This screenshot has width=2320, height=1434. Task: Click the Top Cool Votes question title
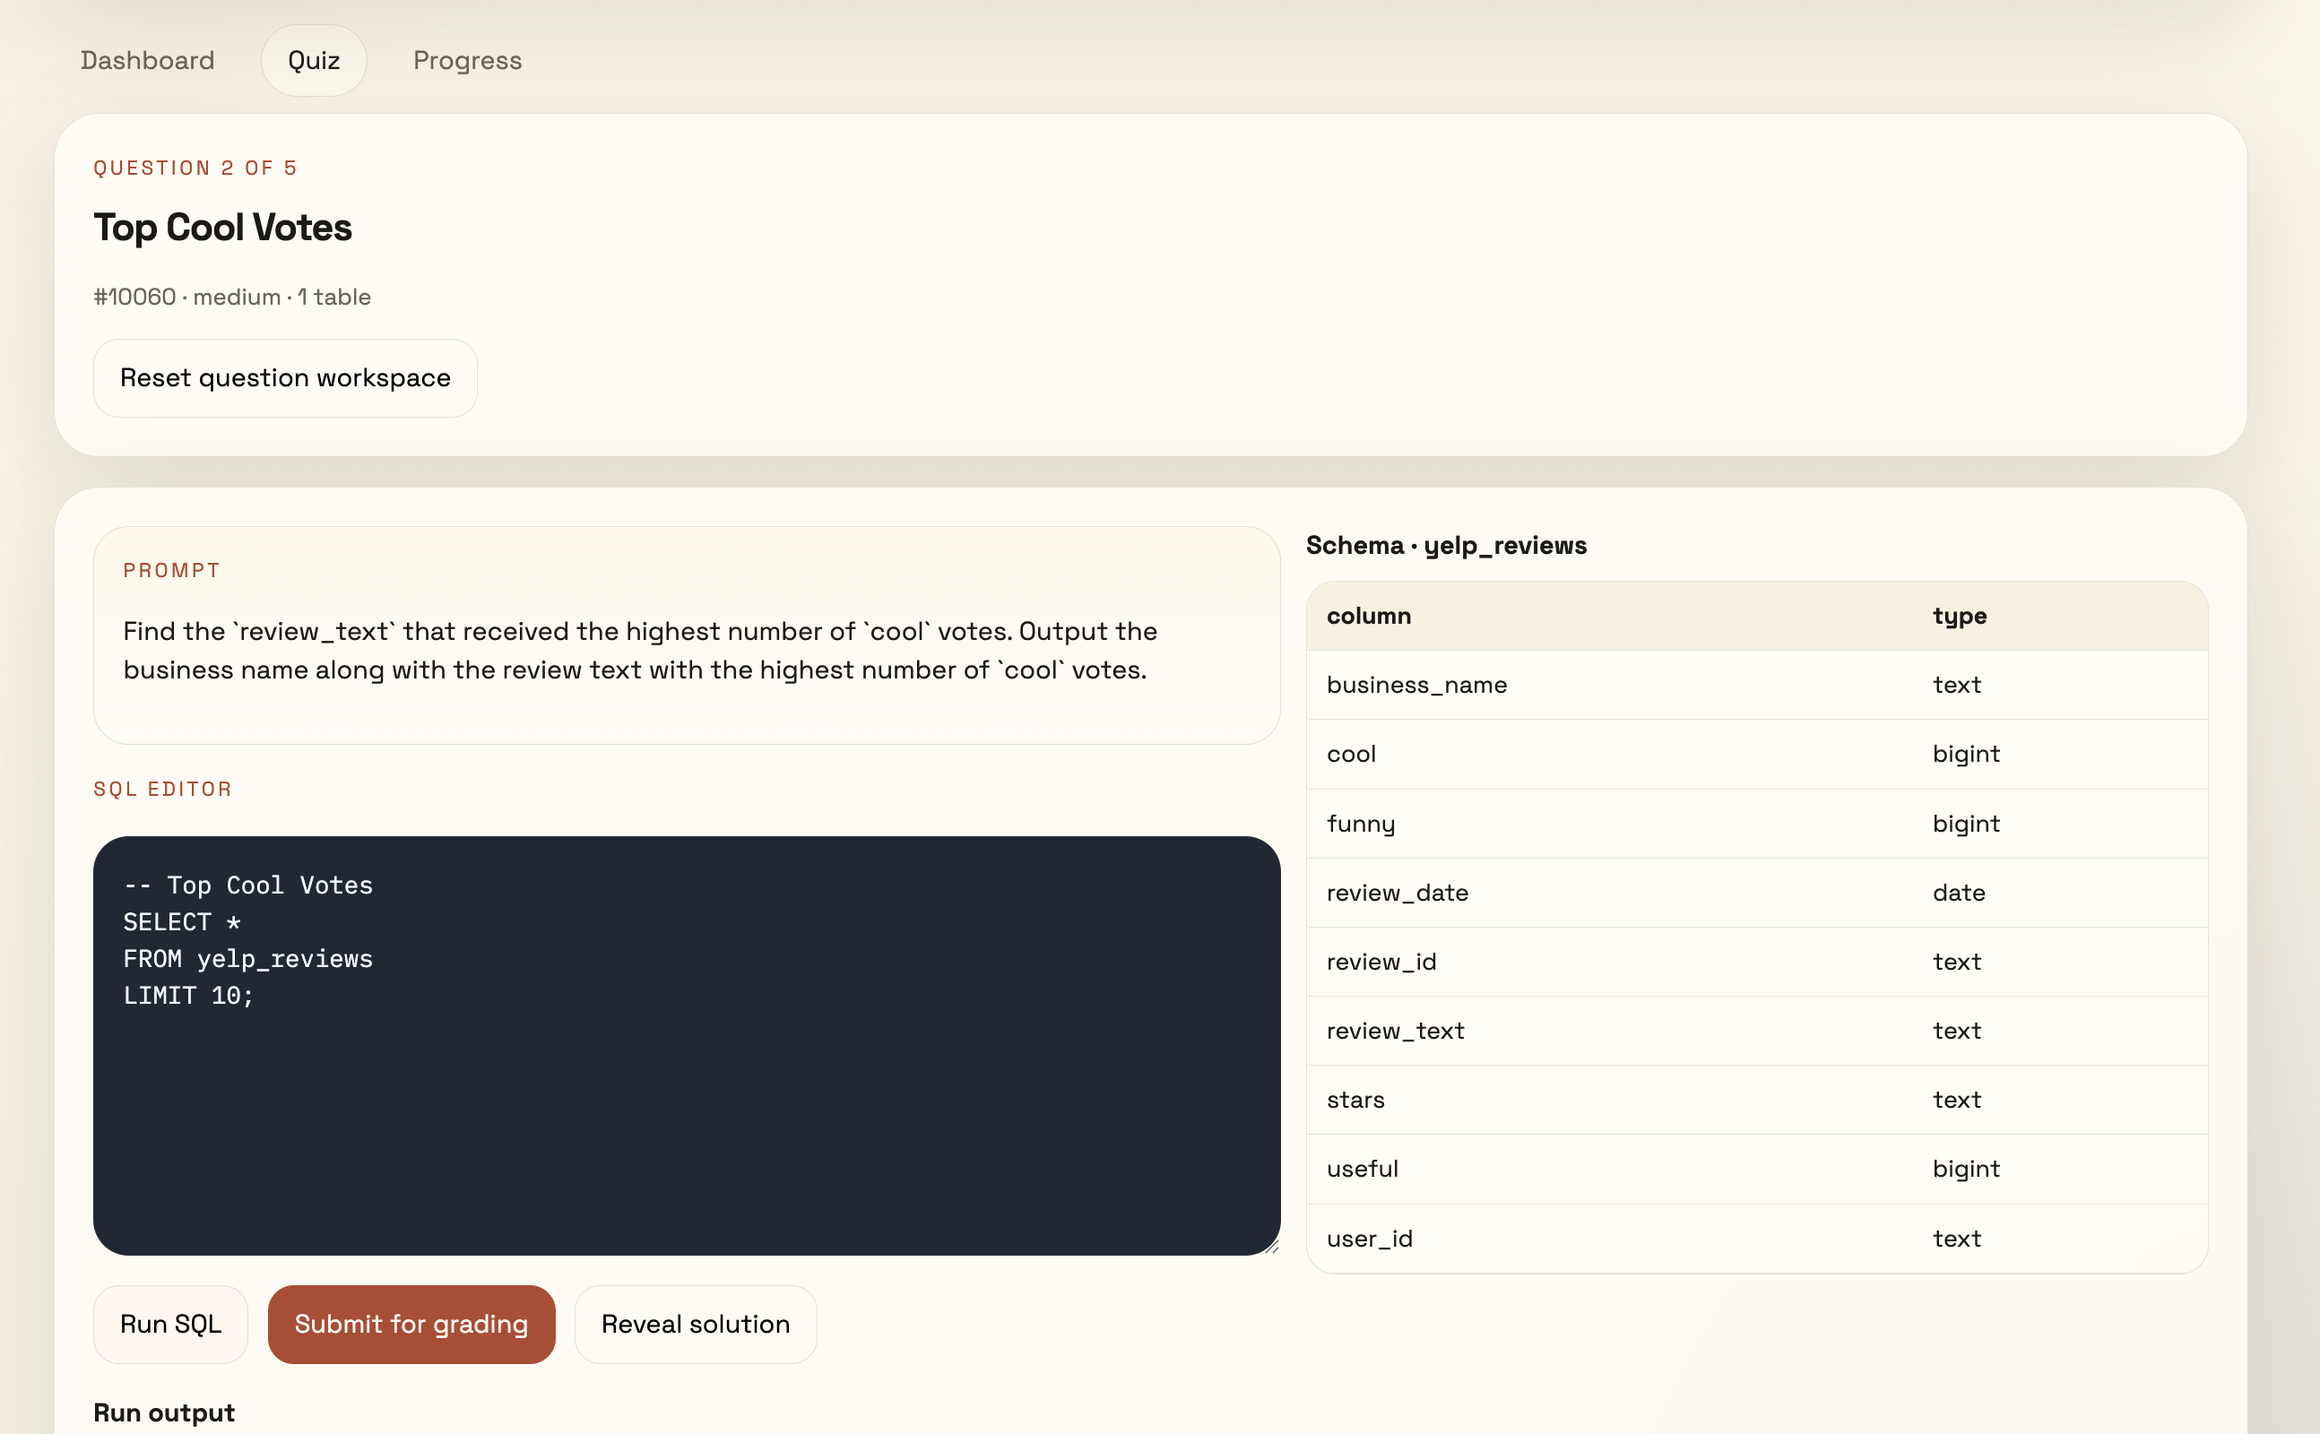coord(222,227)
